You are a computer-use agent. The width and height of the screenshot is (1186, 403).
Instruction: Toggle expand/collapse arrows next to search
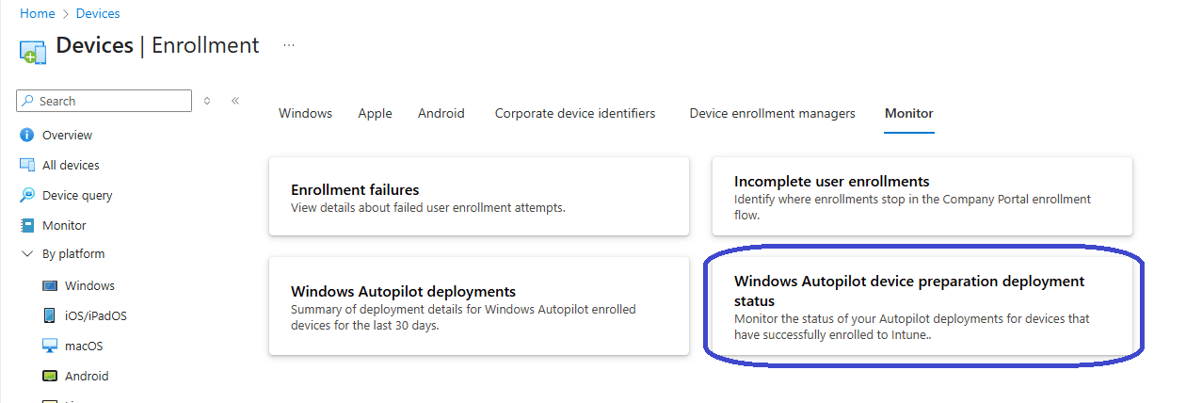(207, 101)
